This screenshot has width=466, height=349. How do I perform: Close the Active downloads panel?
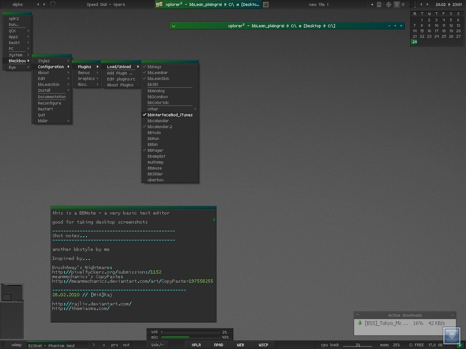point(453,315)
